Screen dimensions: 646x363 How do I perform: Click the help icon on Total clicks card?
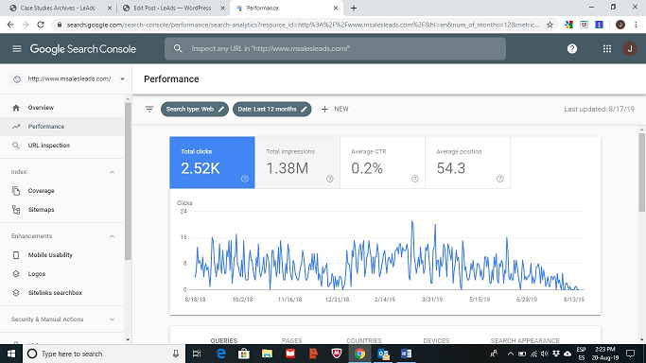click(245, 179)
